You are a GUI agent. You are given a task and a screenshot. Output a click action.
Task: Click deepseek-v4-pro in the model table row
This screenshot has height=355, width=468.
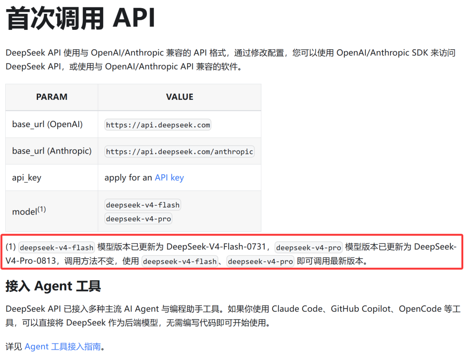pos(139,219)
